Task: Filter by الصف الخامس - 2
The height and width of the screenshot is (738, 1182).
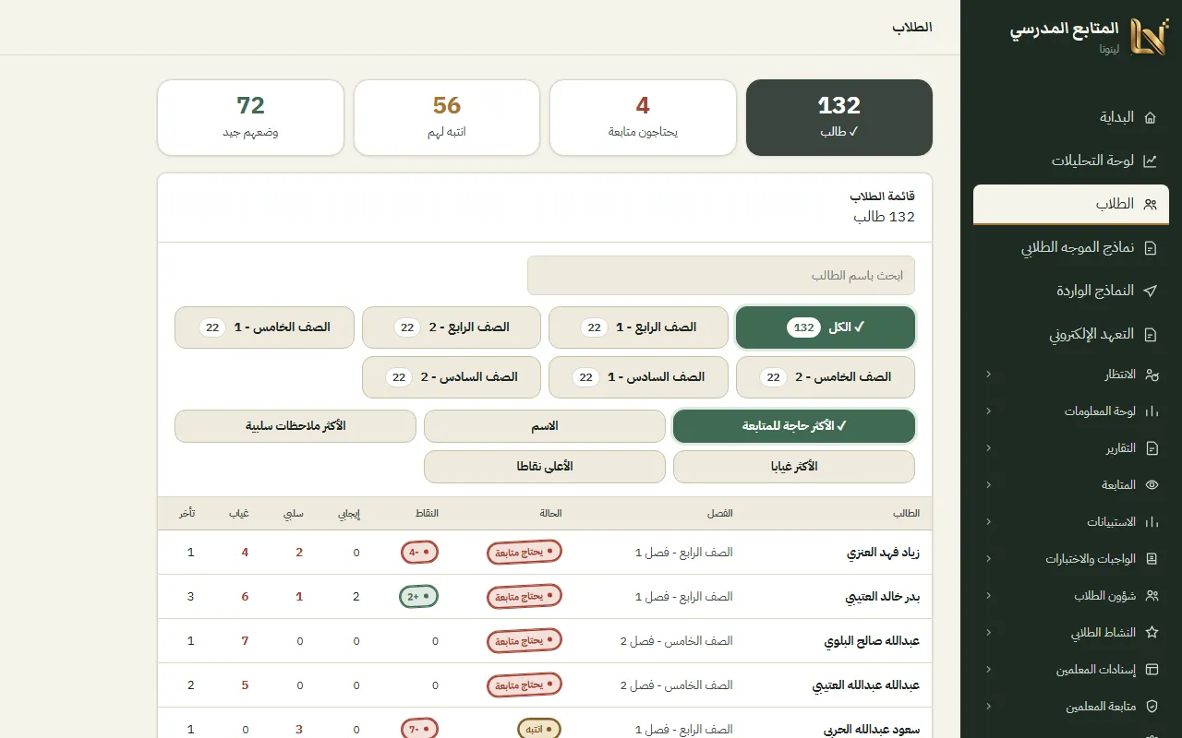Action: [826, 377]
